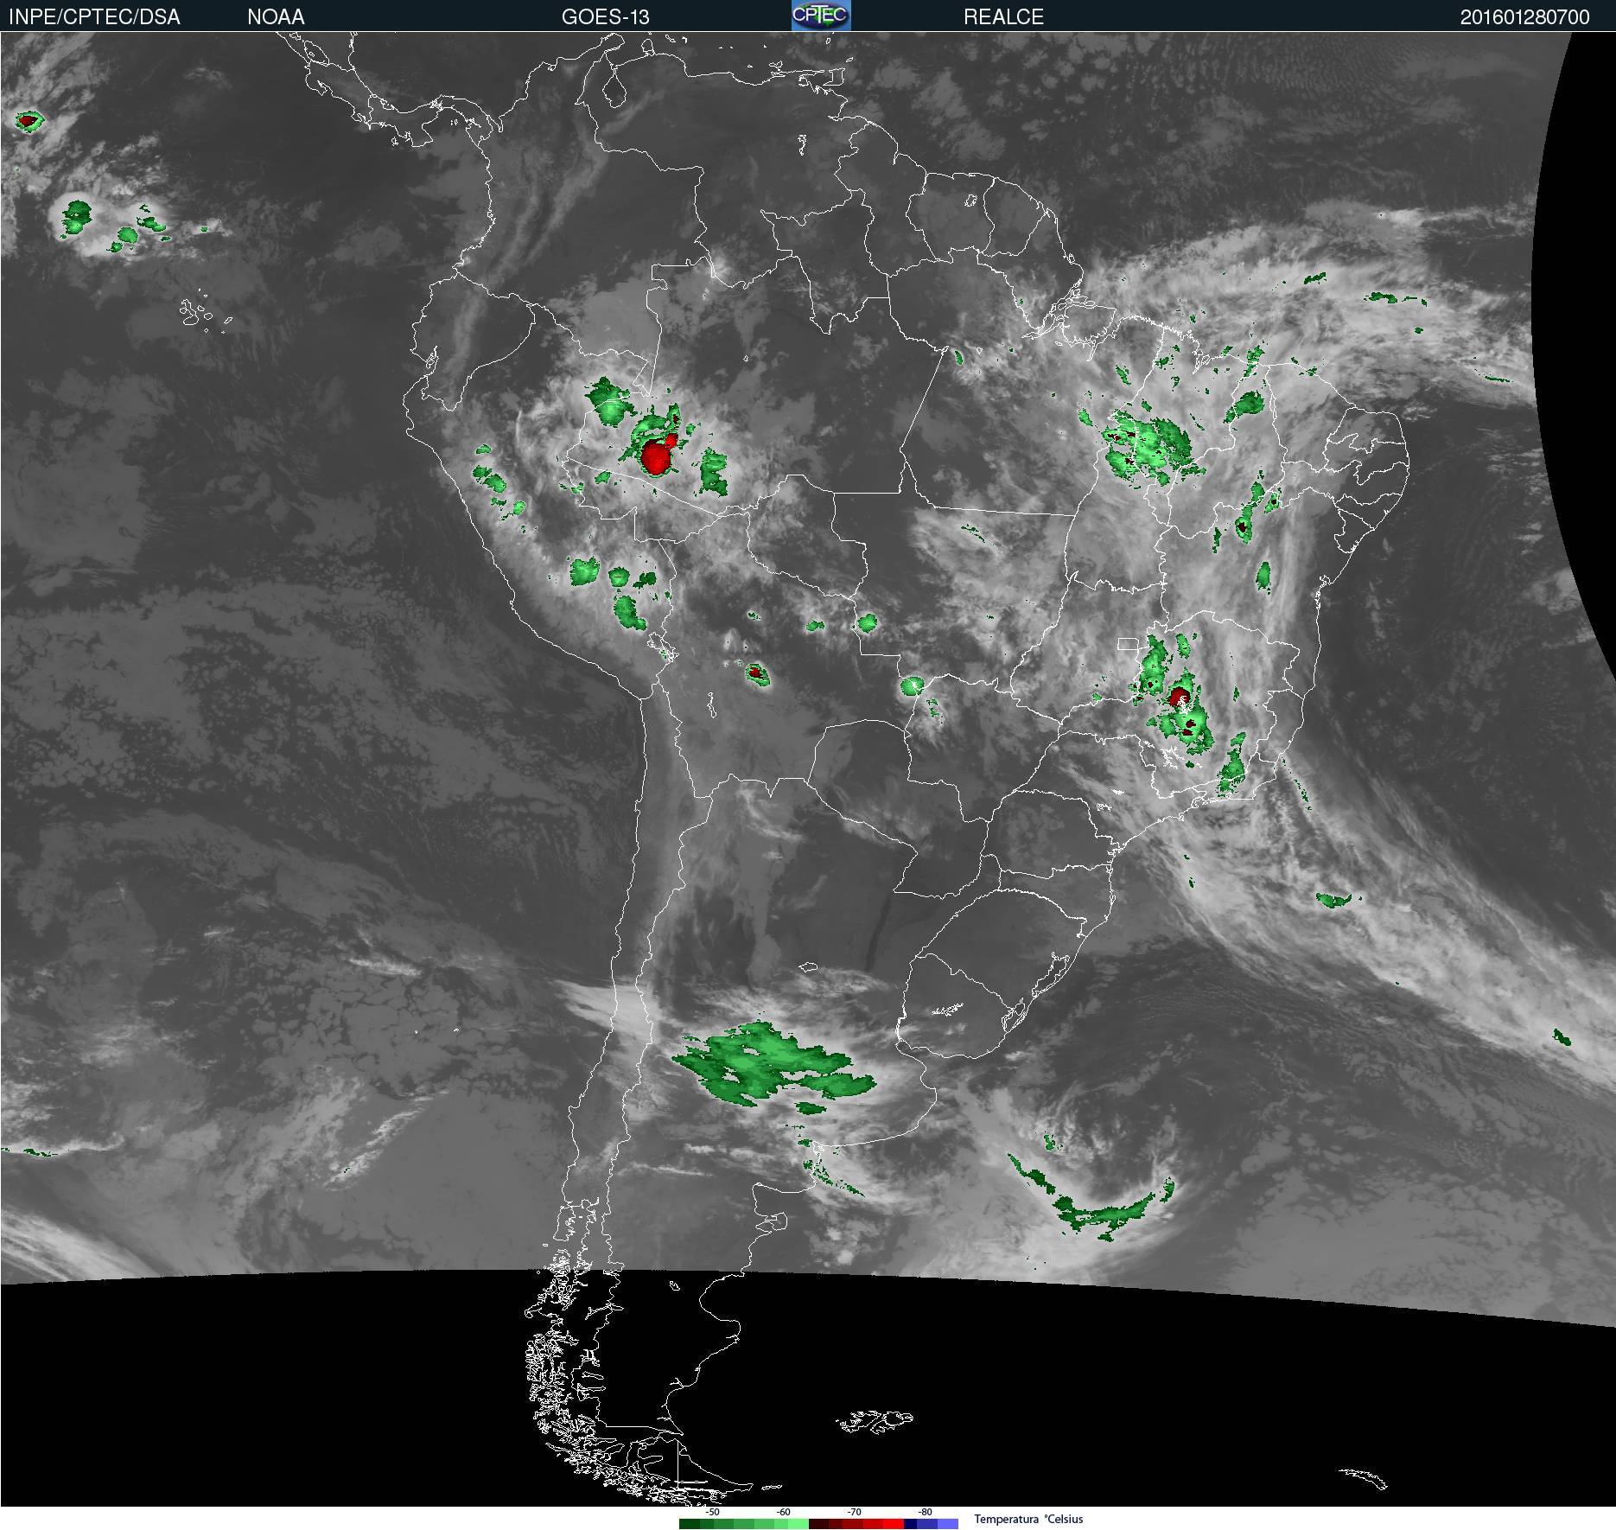Click the -70 label on the legend

[x=855, y=1512]
